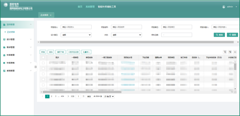This screenshot has width=240, height=116.
Task: Go to next page using the arrow
Action: point(68,96)
